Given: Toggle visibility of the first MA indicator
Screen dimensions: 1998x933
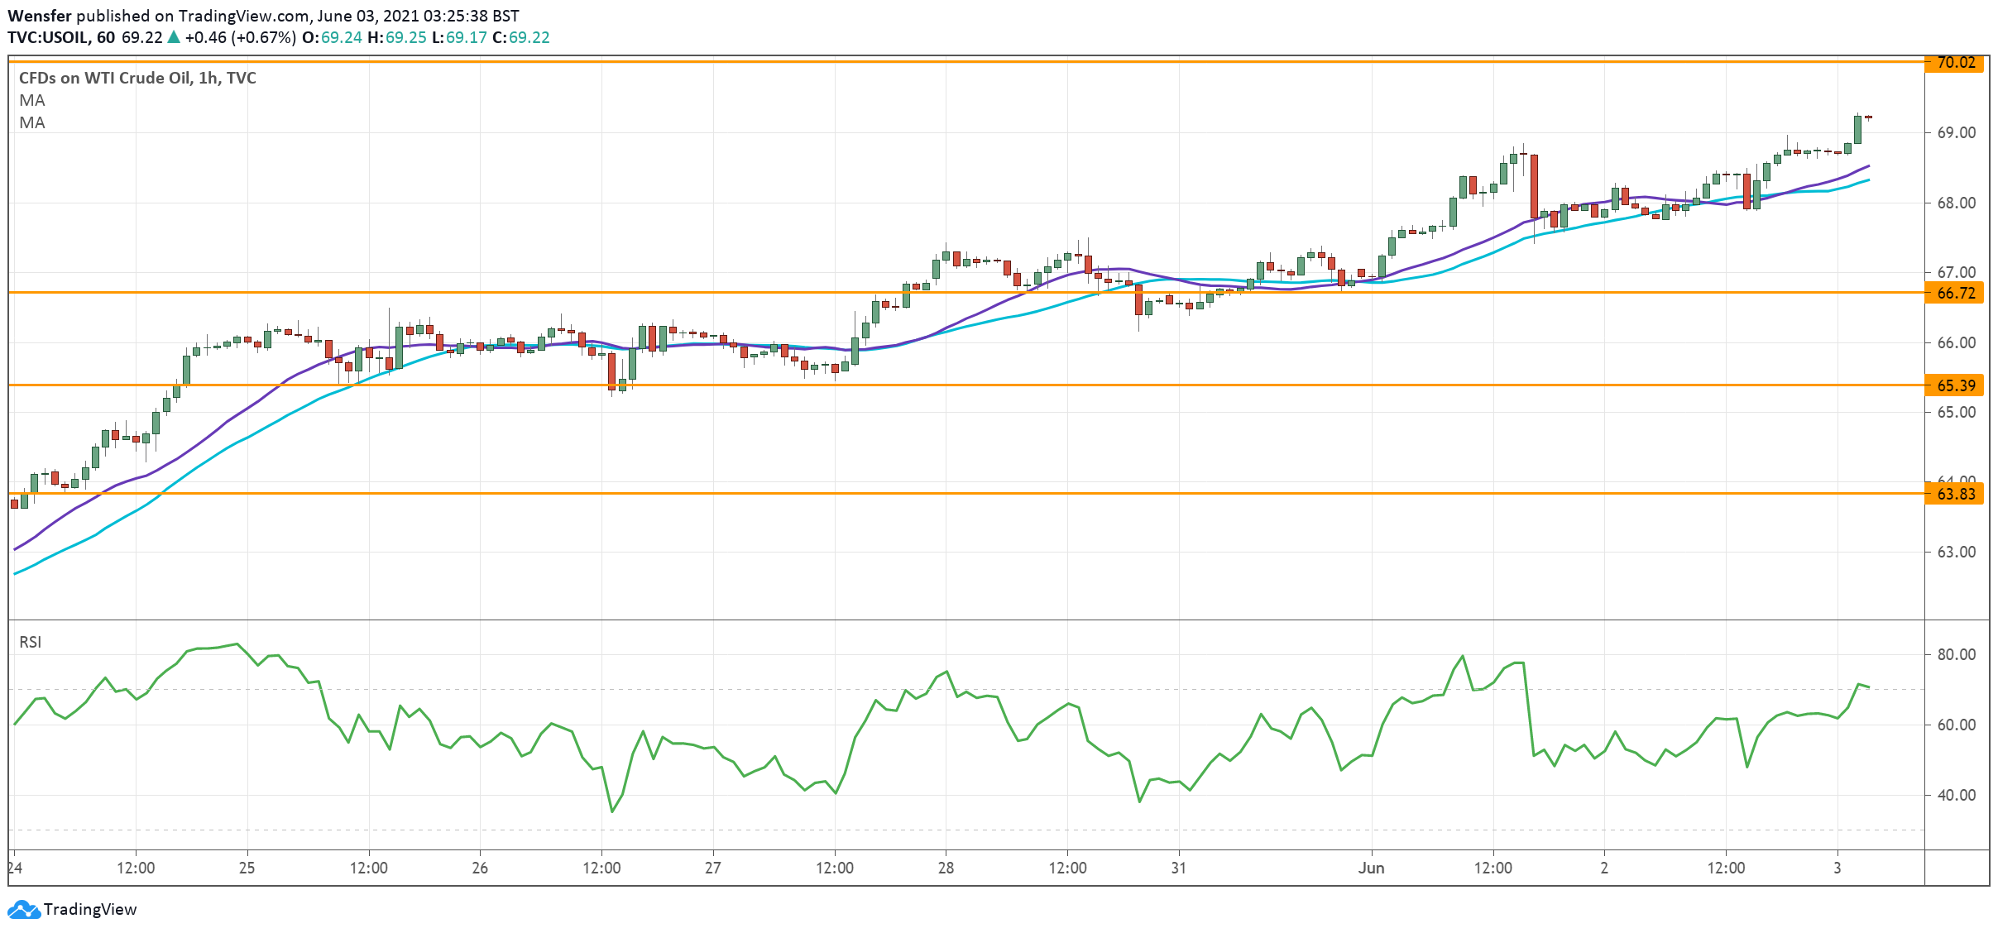Looking at the screenshot, I should tap(27, 100).
